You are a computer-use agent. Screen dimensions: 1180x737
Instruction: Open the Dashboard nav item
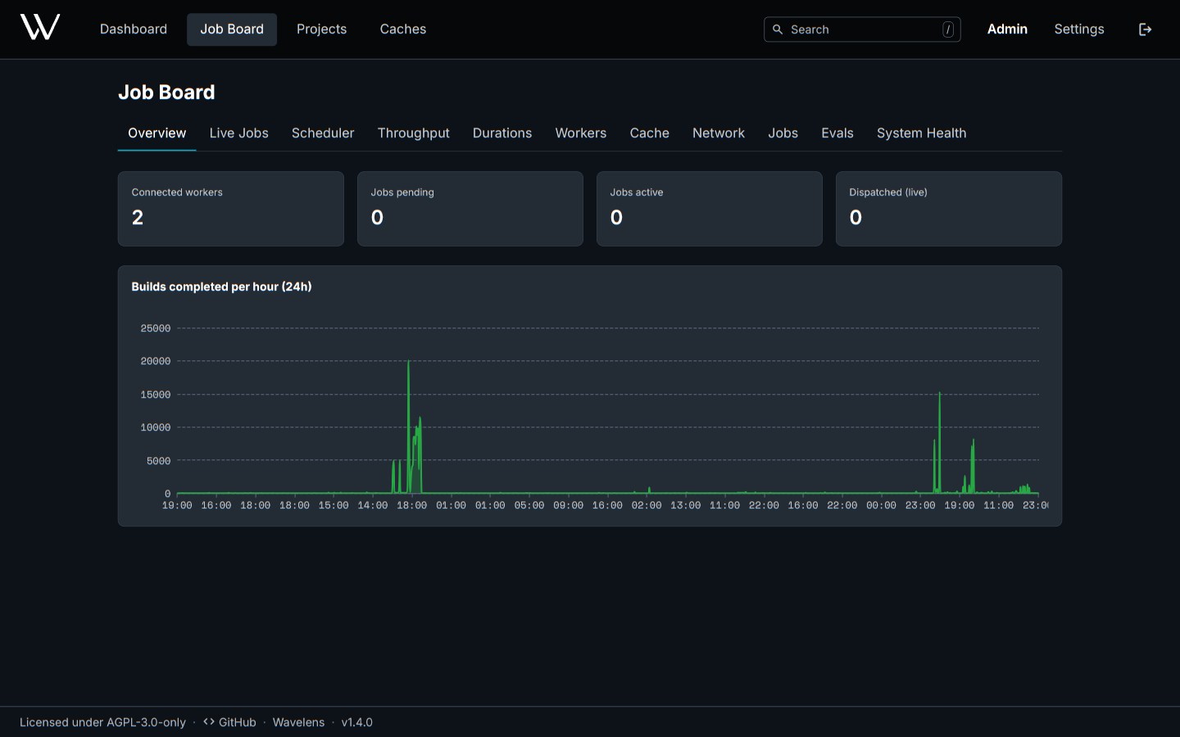[x=134, y=29]
